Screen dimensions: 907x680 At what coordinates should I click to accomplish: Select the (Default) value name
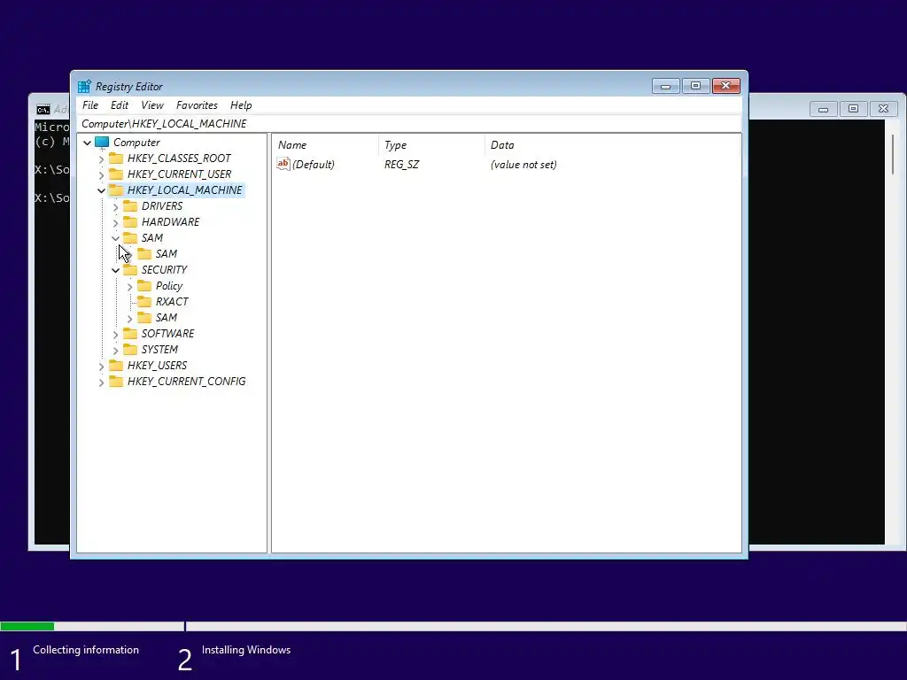click(313, 164)
